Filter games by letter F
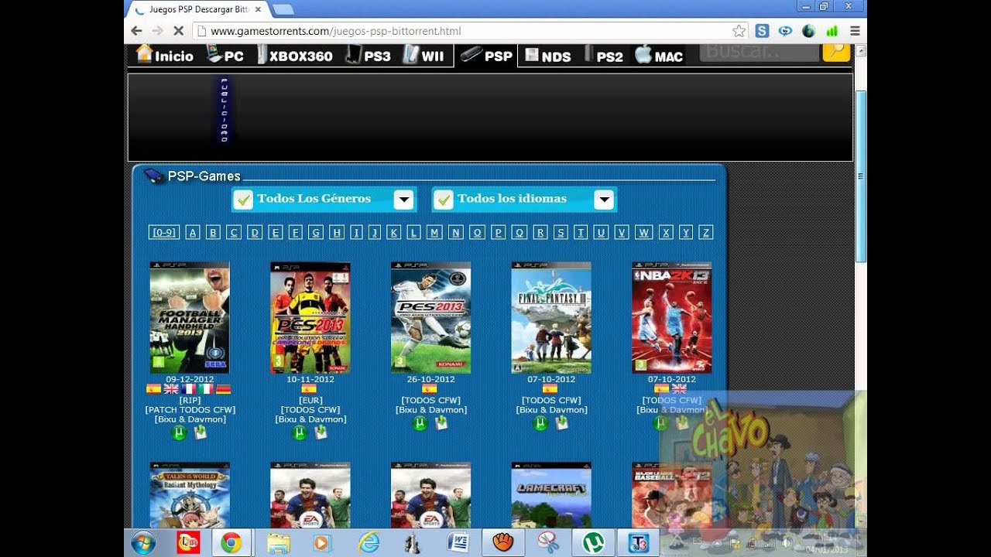Image resolution: width=991 pixels, height=557 pixels. (x=296, y=232)
